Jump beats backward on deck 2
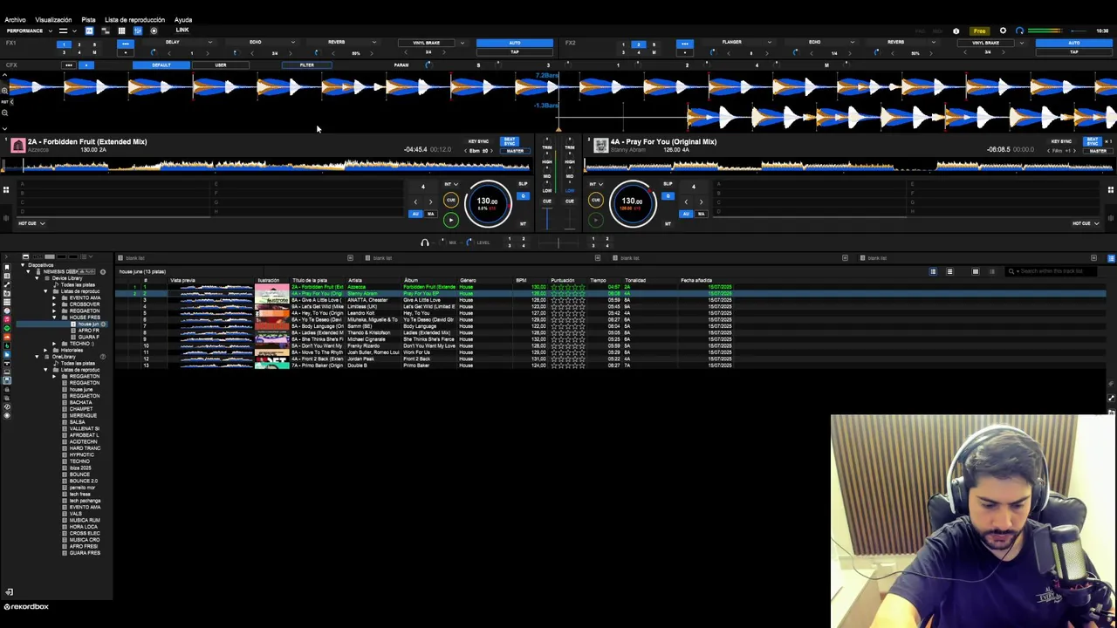This screenshot has height=628, width=1117. click(x=686, y=201)
